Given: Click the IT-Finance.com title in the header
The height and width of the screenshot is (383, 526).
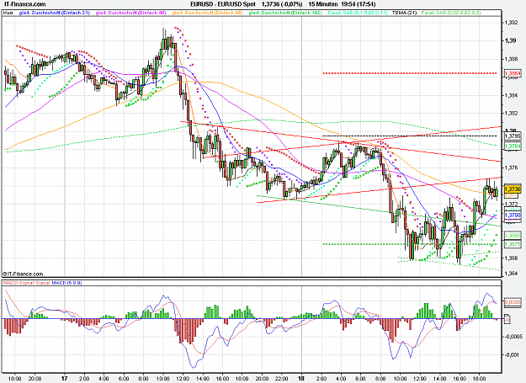Looking at the screenshot, I should [x=24, y=4].
